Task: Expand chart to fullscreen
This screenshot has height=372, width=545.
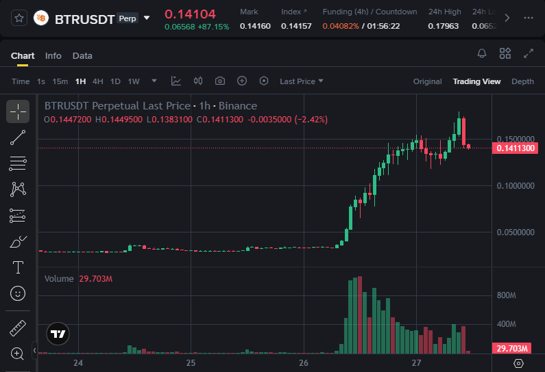Action: (x=529, y=53)
